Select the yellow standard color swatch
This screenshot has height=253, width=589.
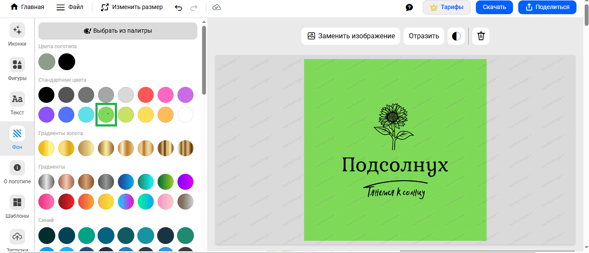pos(146,115)
